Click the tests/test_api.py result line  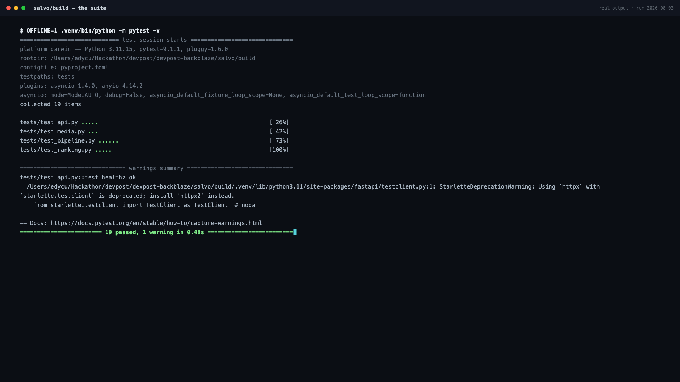pyautogui.click(x=154, y=122)
